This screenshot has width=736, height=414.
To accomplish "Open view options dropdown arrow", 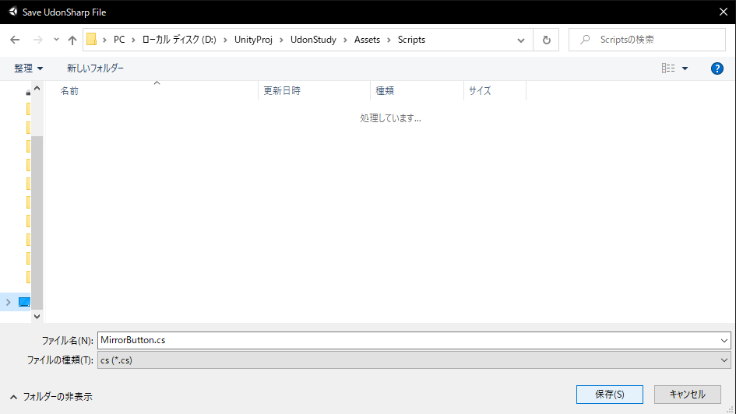I will tap(685, 68).
